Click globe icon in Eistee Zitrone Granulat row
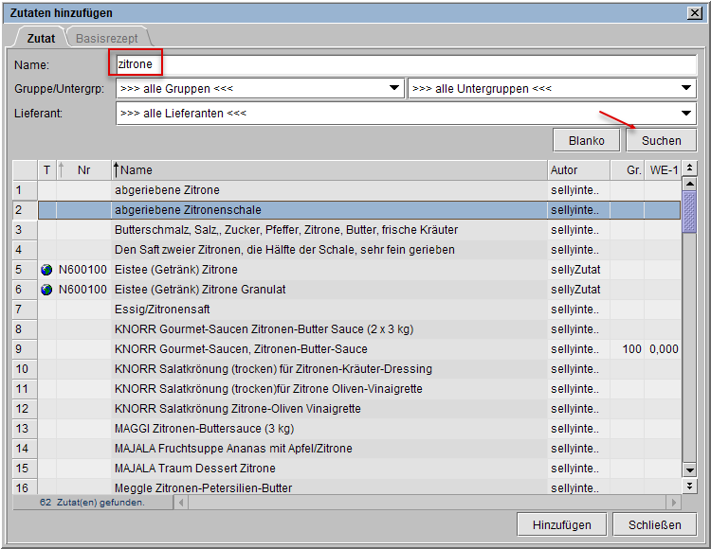This screenshot has height=549, width=711. pyautogui.click(x=46, y=290)
